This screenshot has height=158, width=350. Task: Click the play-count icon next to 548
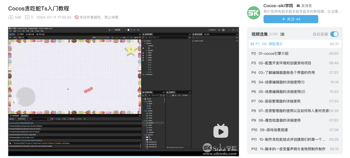click(x=11, y=17)
